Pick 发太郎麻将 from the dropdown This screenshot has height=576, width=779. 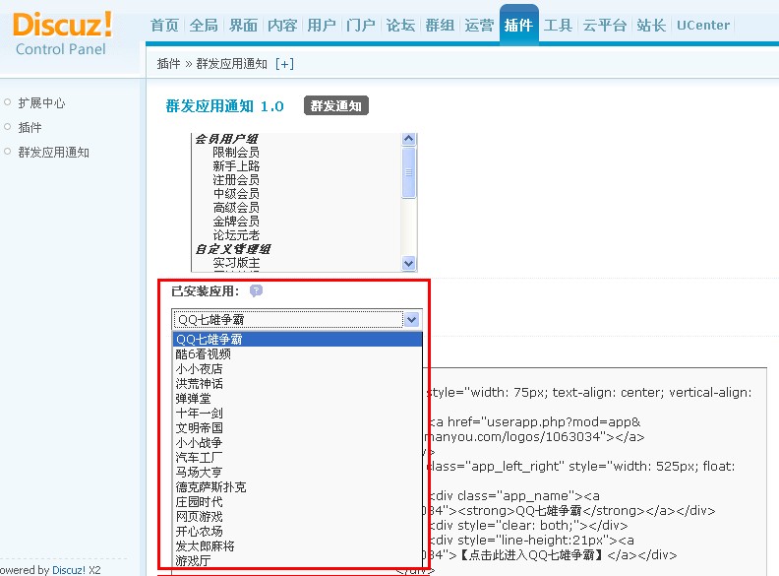pos(297,546)
